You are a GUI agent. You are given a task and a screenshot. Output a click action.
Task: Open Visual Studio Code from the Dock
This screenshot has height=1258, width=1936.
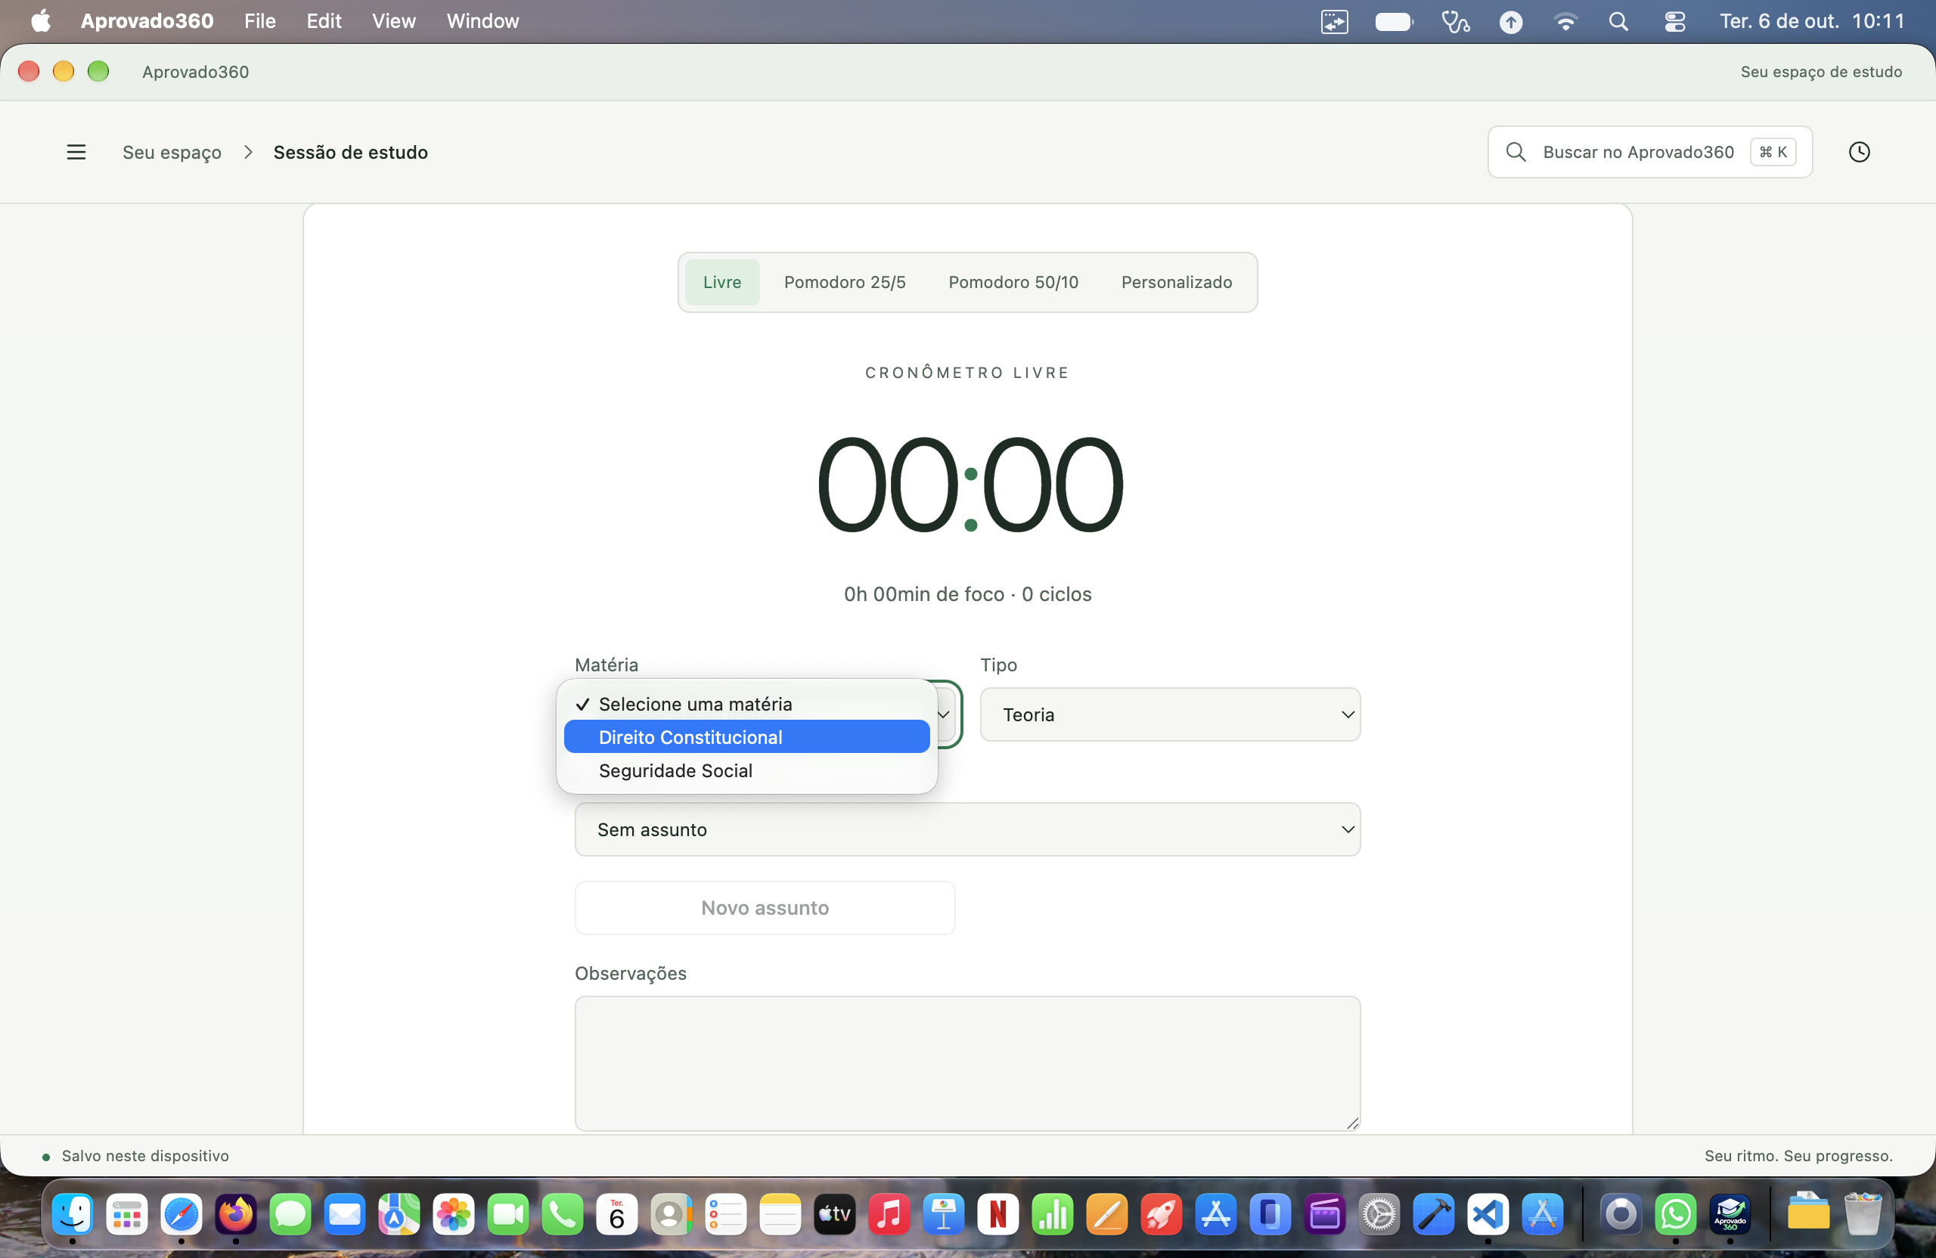(x=1488, y=1215)
